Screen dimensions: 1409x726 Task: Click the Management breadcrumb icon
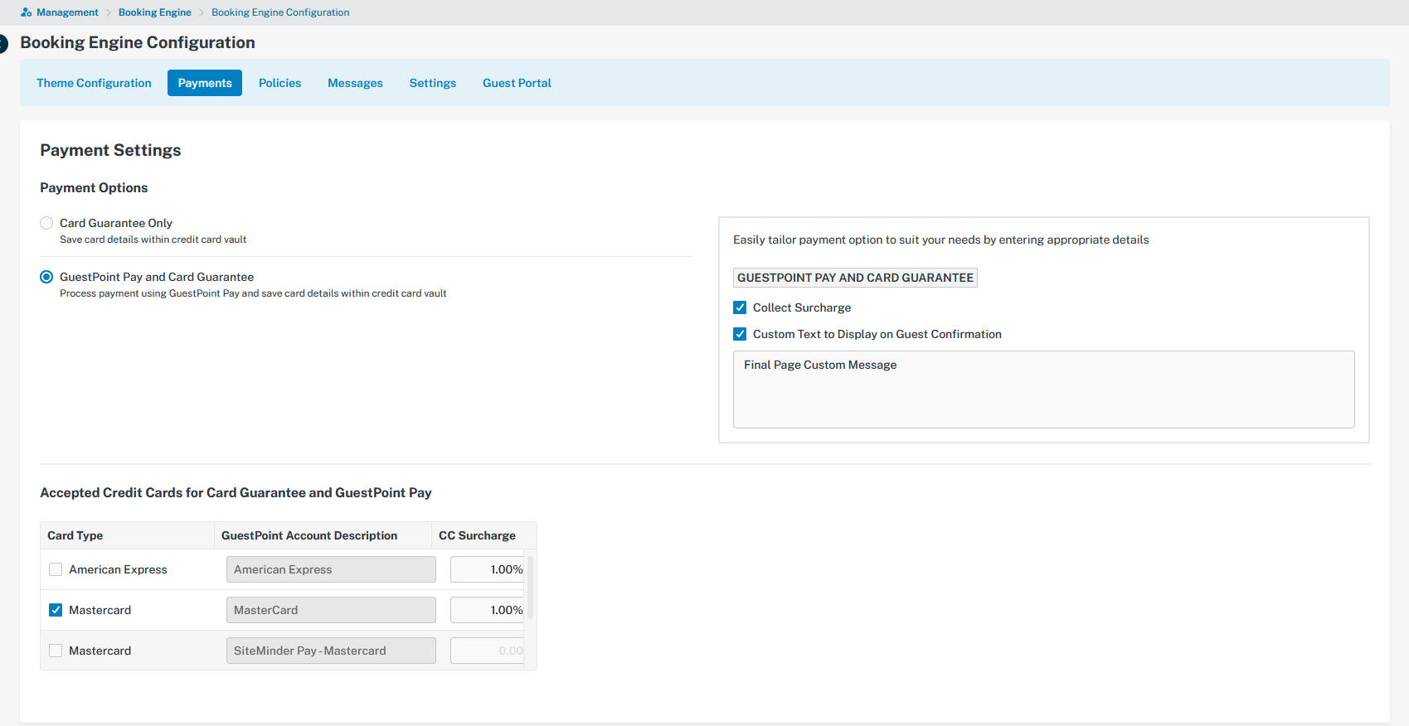[x=27, y=12]
